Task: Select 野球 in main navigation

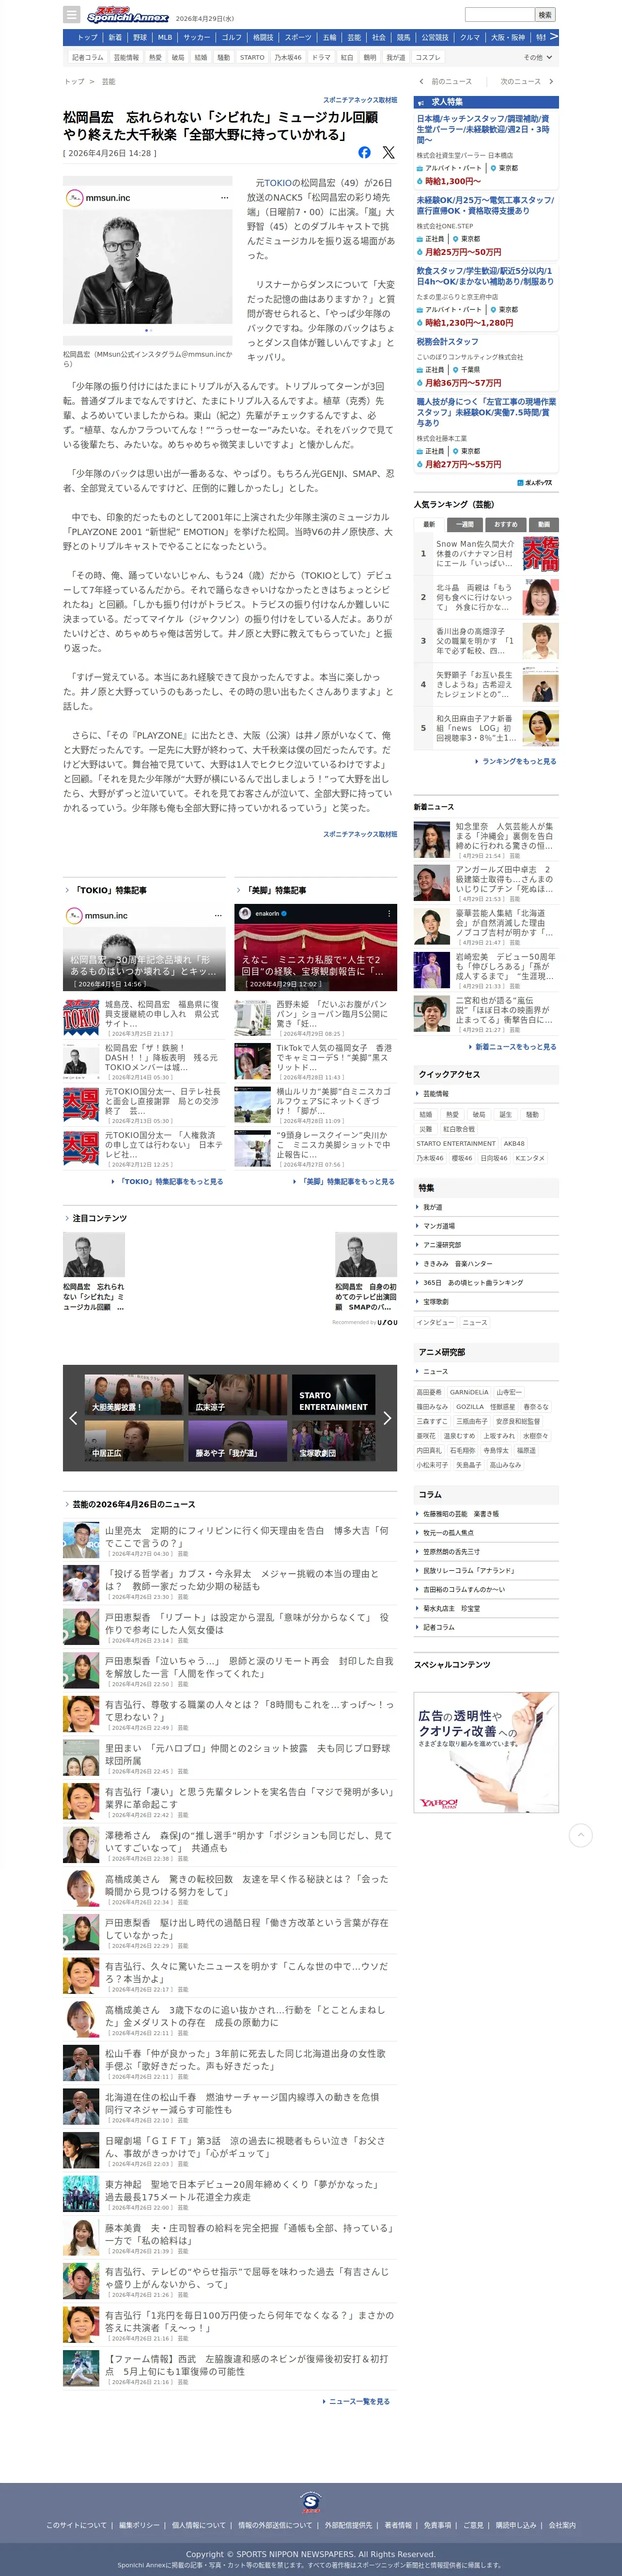Action: click(140, 37)
